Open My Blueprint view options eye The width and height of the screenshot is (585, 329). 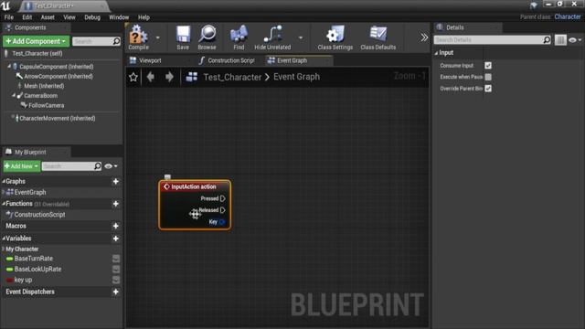pyautogui.click(x=111, y=166)
